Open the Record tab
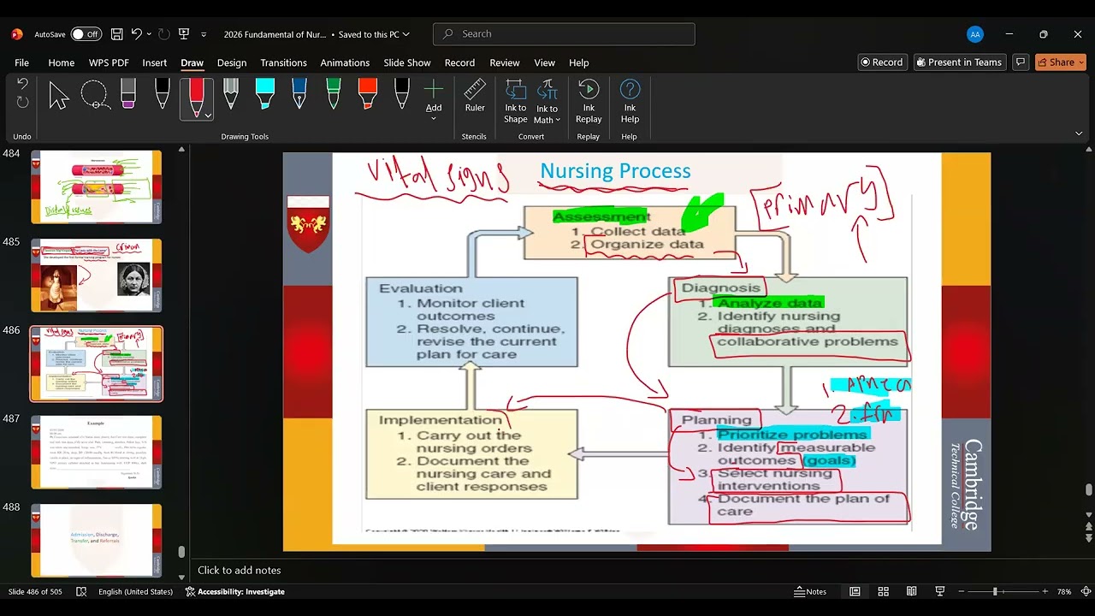 click(x=459, y=62)
